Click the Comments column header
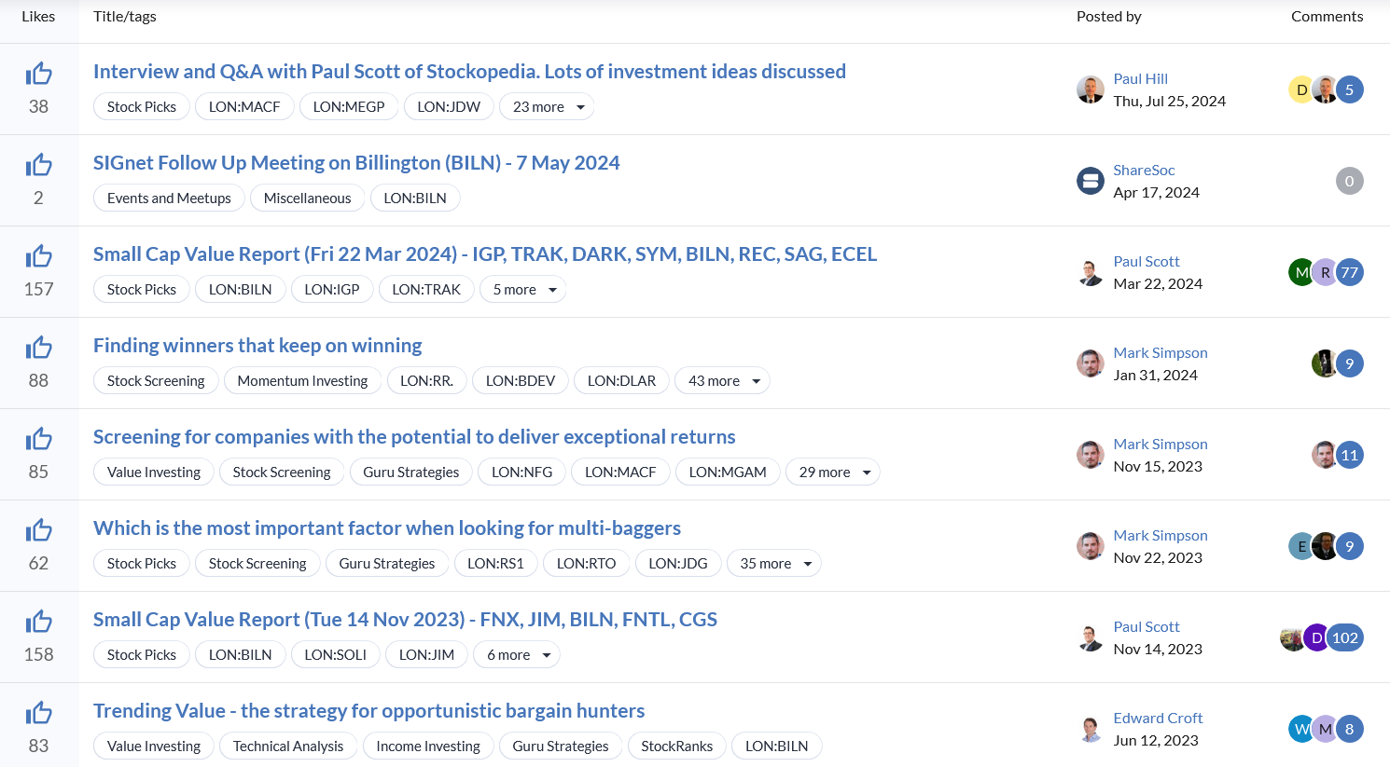Viewport: 1390px width, 767px height. pyautogui.click(x=1327, y=16)
